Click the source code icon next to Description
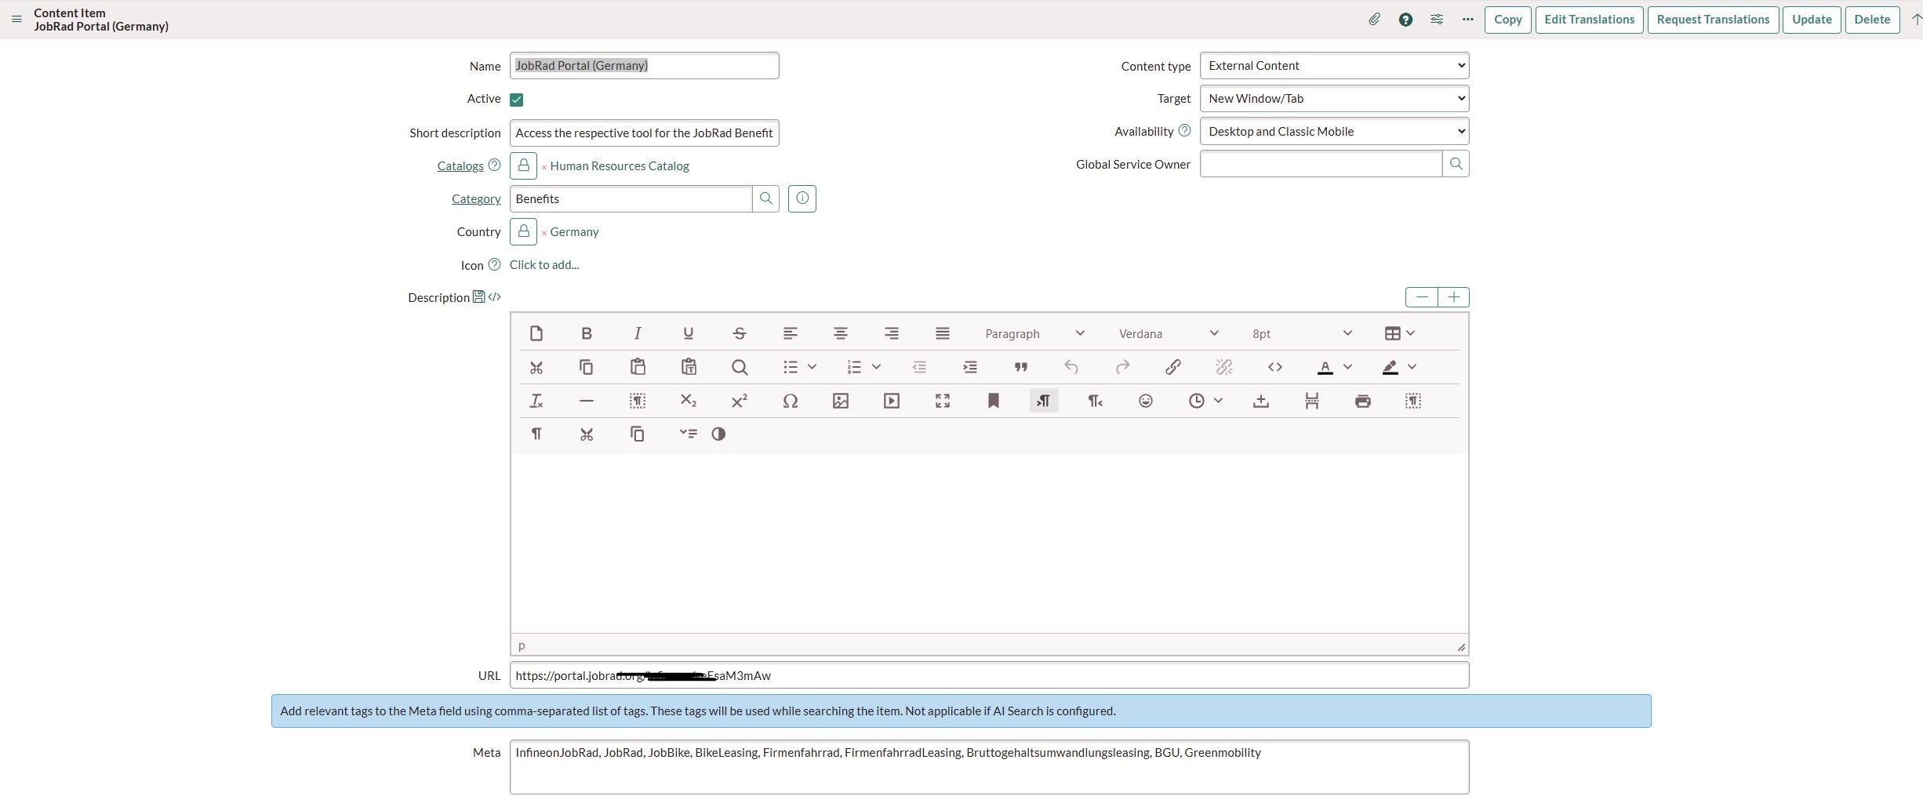This screenshot has width=1923, height=807. coord(494,297)
